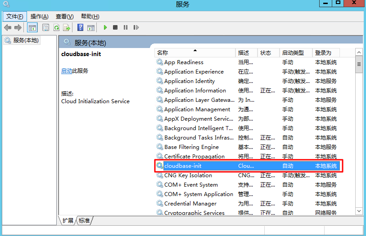Click gear icon of Credential Manager

click(160, 203)
